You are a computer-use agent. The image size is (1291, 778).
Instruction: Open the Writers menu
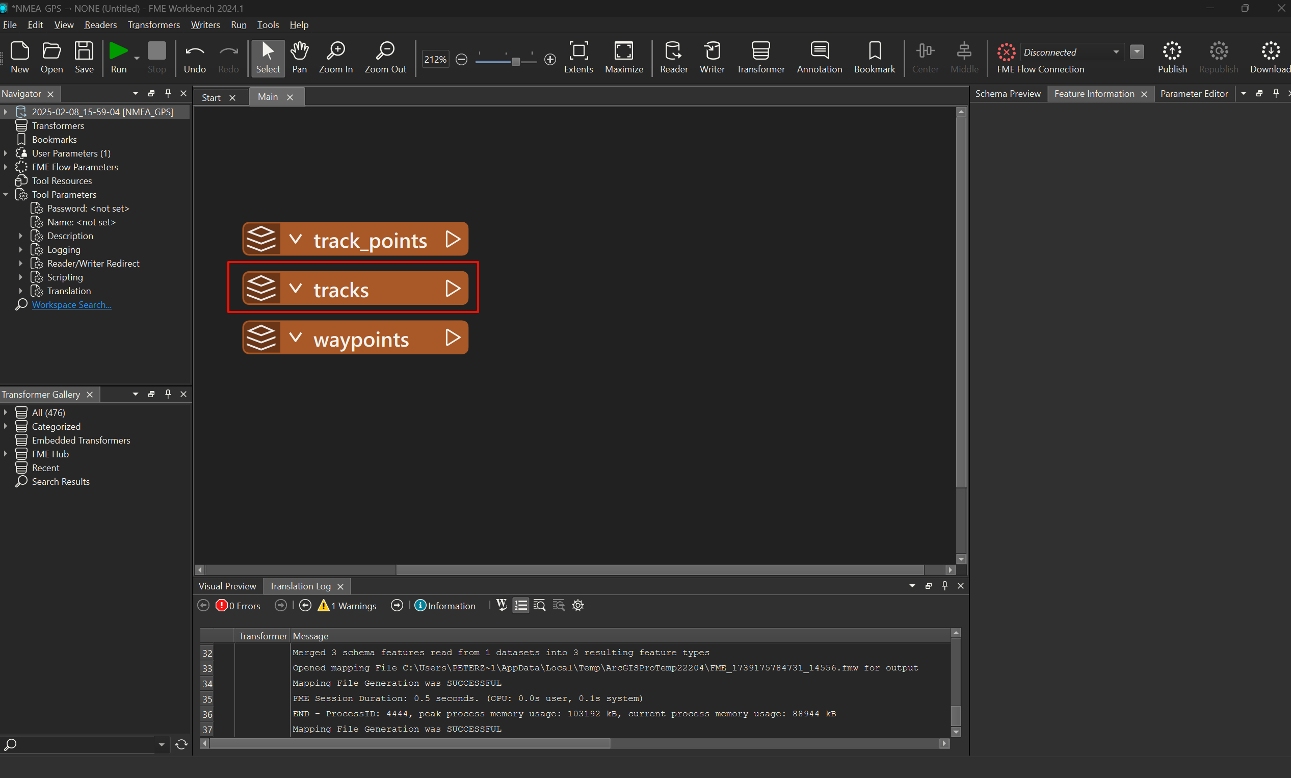[x=205, y=24]
